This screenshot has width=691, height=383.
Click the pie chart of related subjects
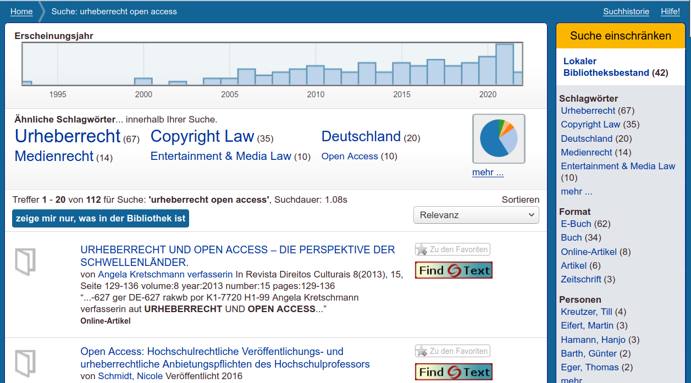499,138
